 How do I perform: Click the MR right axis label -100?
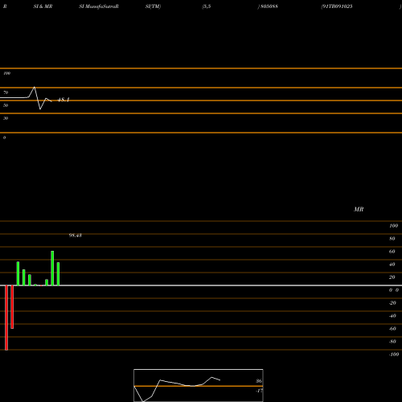click(394, 355)
